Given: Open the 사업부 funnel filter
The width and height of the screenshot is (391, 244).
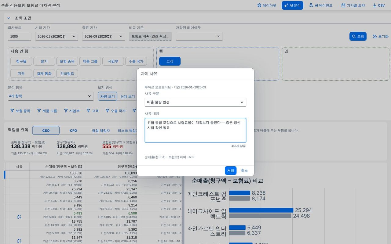Looking at the screenshot, I should click(x=72, y=111).
